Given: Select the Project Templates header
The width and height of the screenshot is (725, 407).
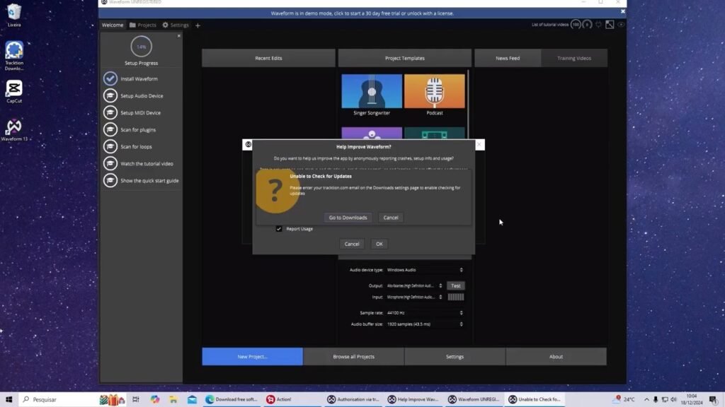Looking at the screenshot, I should [404, 58].
